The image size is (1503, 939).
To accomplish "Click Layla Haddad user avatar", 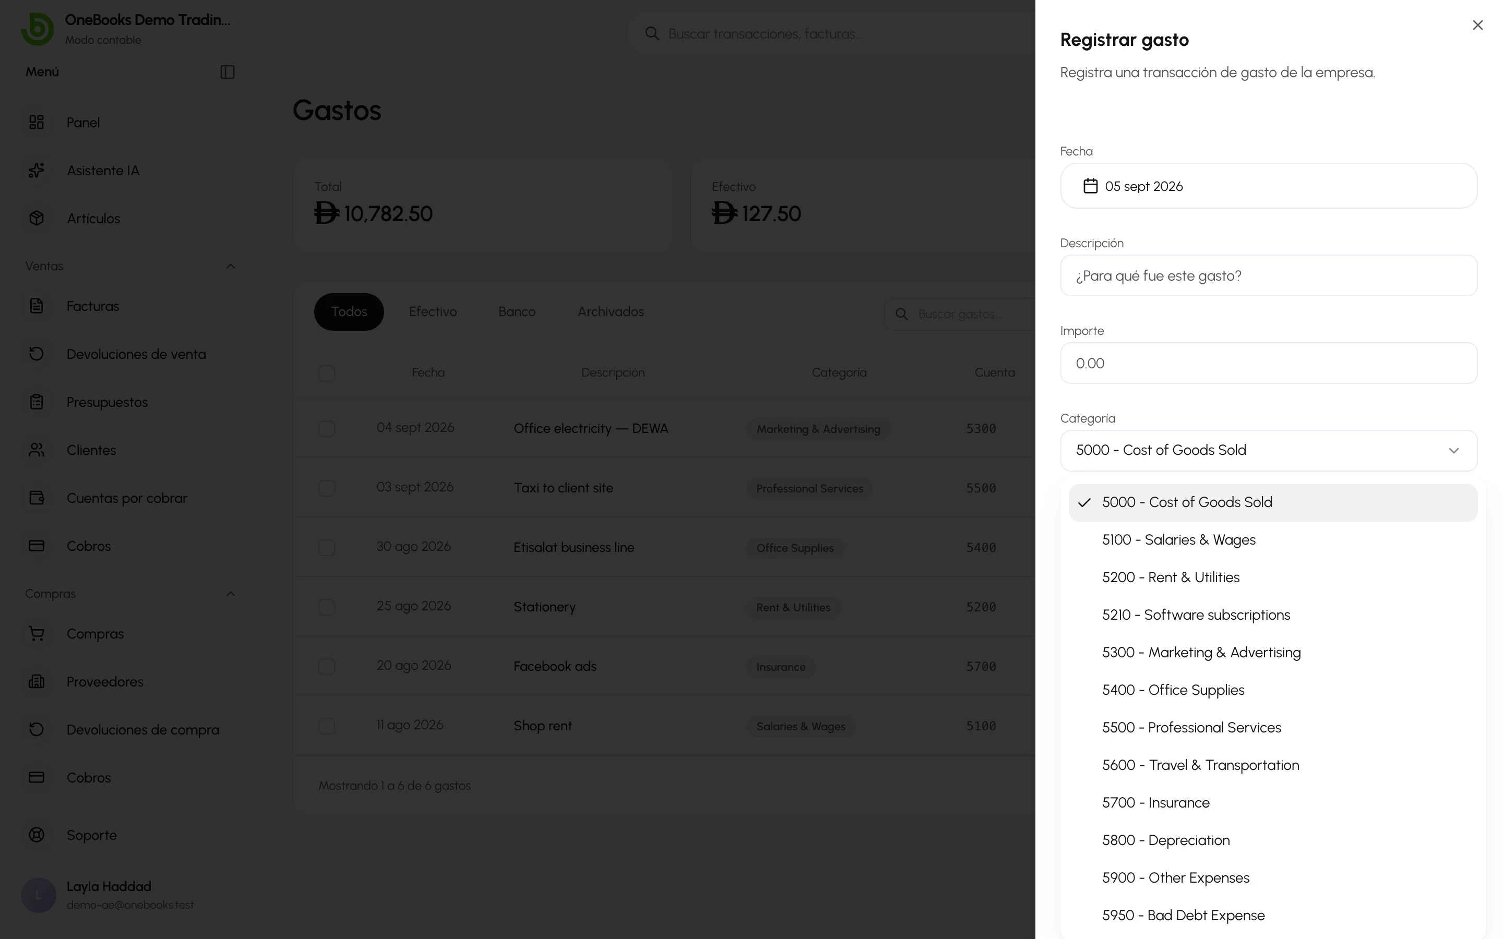I will 39,895.
